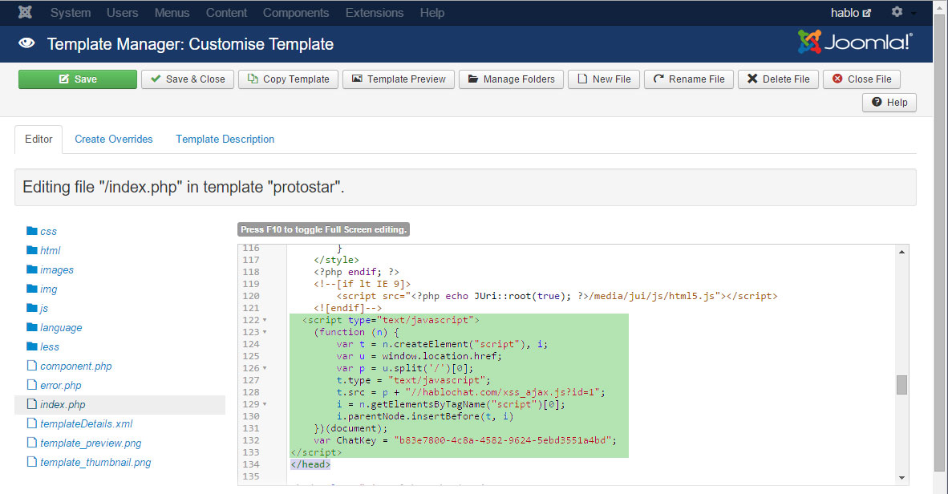
Task: Collapse code fold at line 123
Action: click(x=264, y=333)
